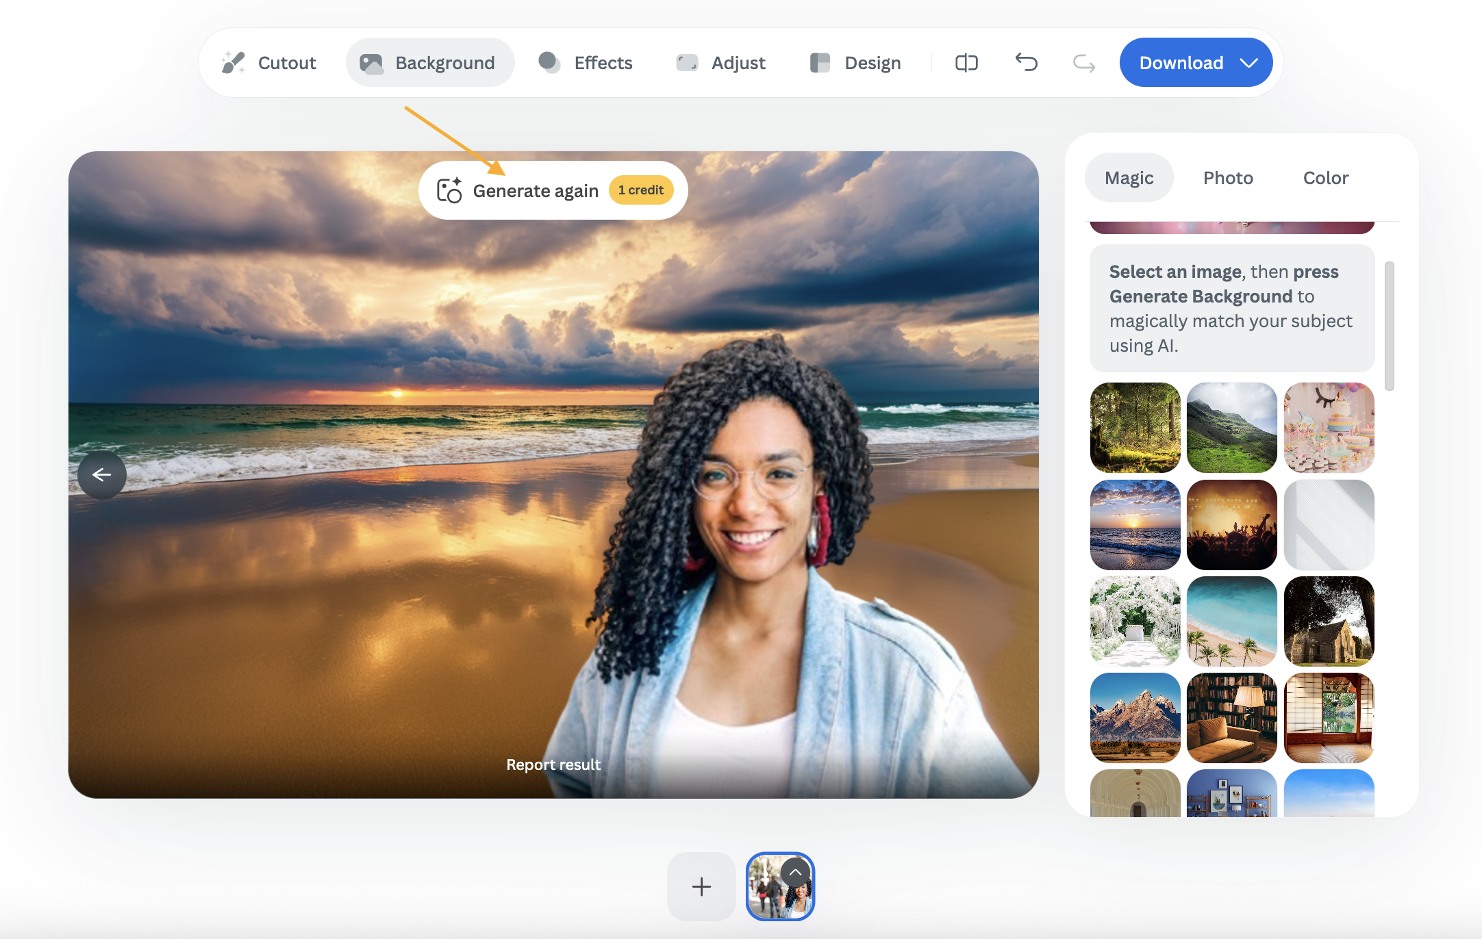Open the Effects tool
Screen dimensions: 1482x939
586,63
